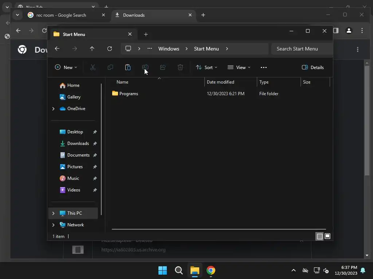The height and width of the screenshot is (279, 373).
Task: Click the Start Menu breadcrumb segment
Action: 206,49
